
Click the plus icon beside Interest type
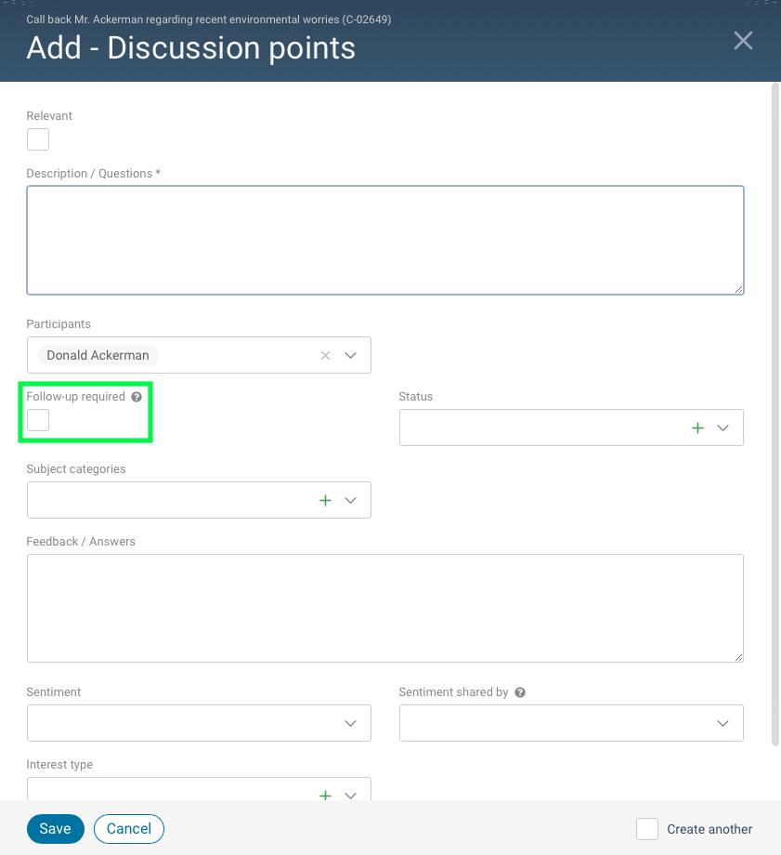point(326,796)
